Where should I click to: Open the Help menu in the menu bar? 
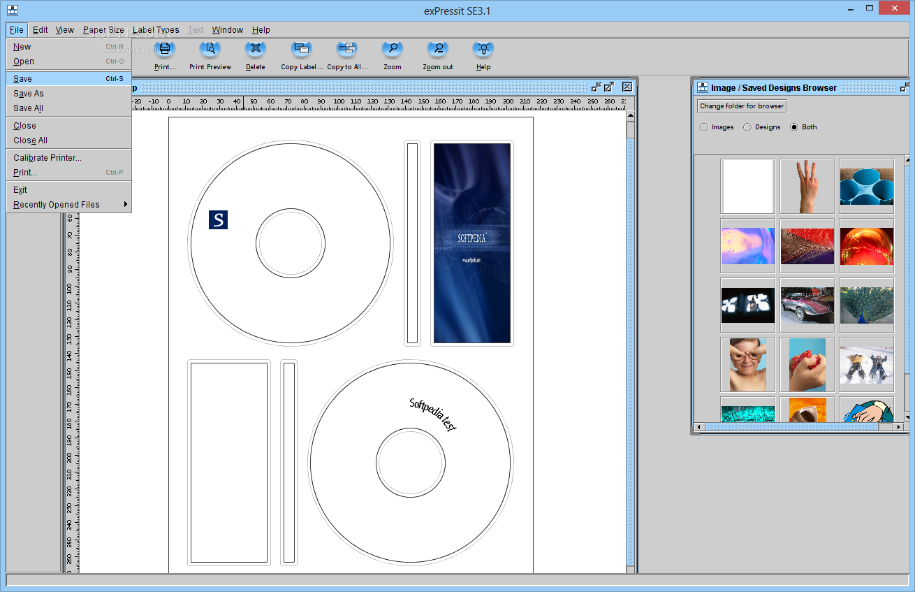pos(261,29)
